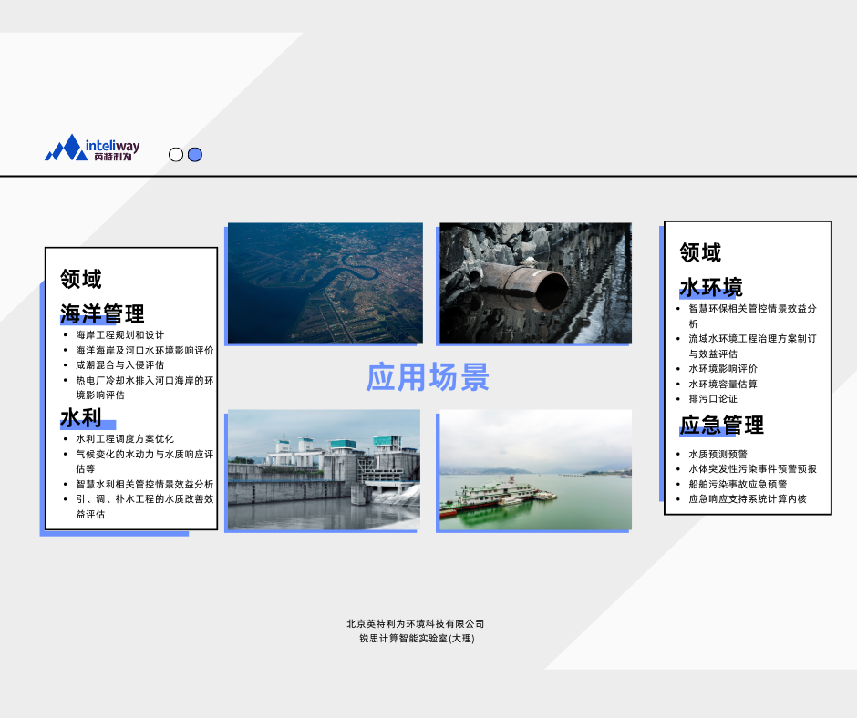Image resolution: width=857 pixels, height=718 pixels.
Task: Click the 水利工程调度方案优化 bullet item
Action: pos(124,439)
